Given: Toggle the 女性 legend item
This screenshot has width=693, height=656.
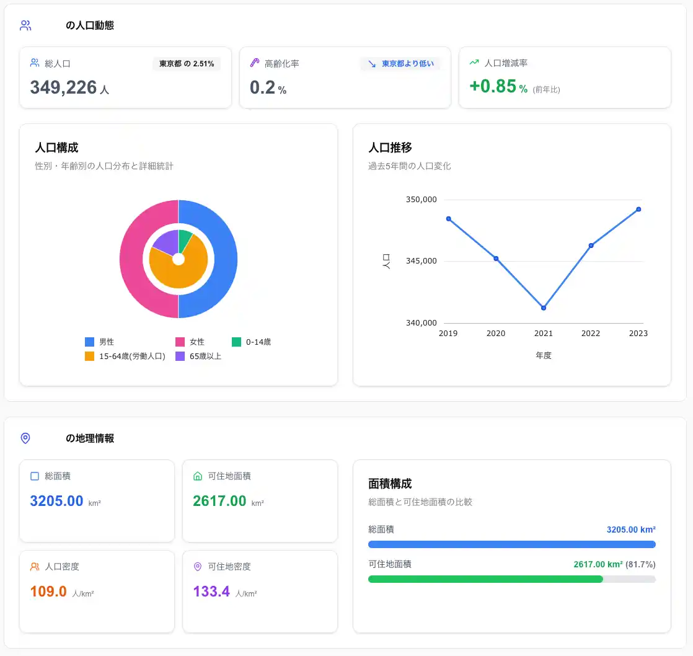Looking at the screenshot, I should click(x=190, y=342).
